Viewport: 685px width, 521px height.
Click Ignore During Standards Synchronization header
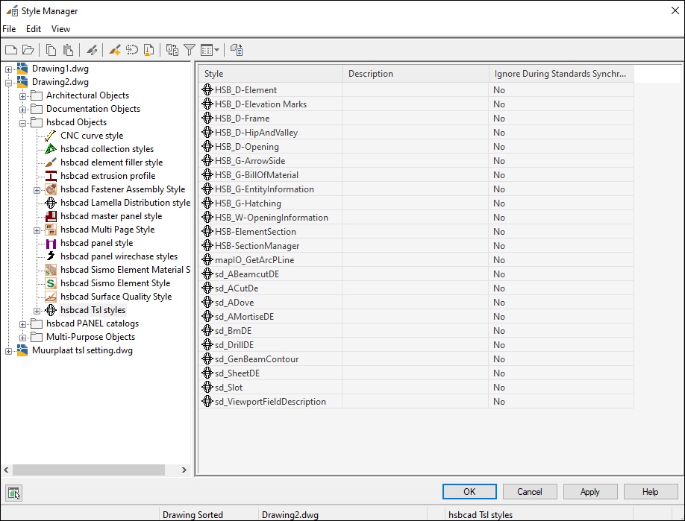[x=561, y=74]
